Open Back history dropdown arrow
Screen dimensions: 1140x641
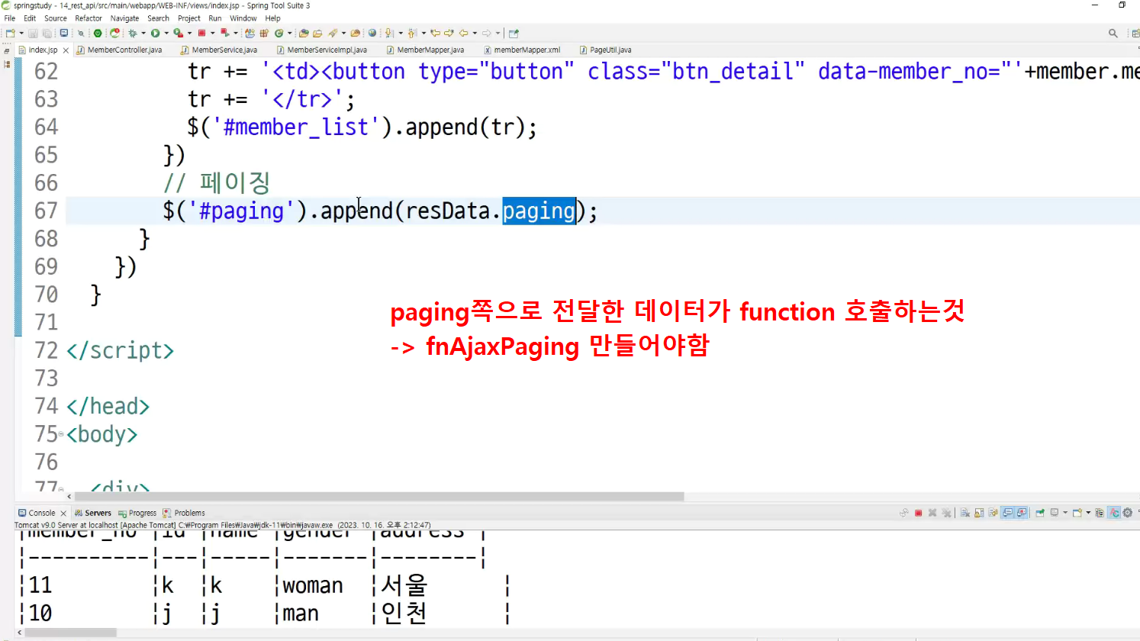(x=475, y=34)
